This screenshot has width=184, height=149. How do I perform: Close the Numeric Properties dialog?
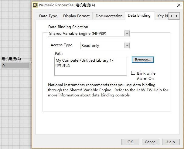click(178, 5)
